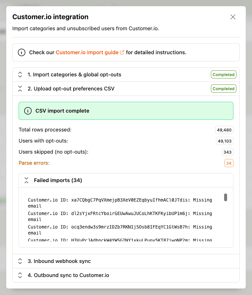This screenshot has width=252, height=295.
Task: Click the Failed imports (34) header text
Action: coord(58,180)
